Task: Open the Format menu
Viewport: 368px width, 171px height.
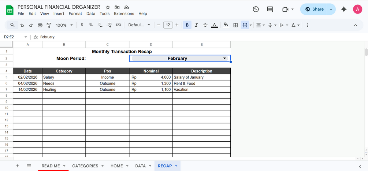Action: pyautogui.click(x=75, y=14)
